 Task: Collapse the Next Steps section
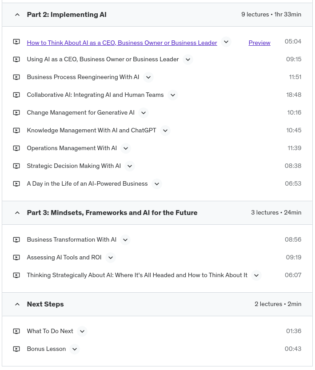(17, 304)
